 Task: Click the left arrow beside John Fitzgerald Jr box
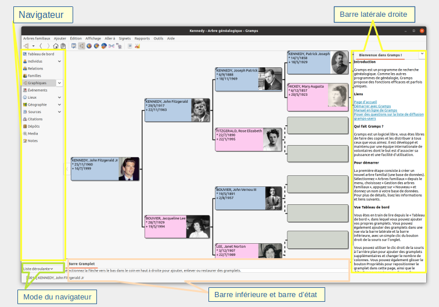[x=67, y=169]
